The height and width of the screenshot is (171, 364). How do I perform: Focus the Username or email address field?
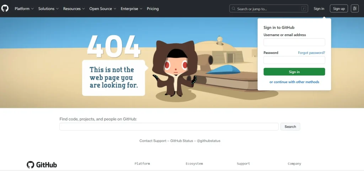(x=294, y=42)
